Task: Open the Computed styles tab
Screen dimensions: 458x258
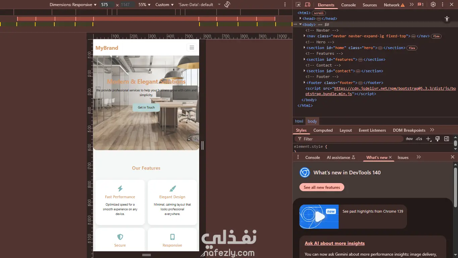Action: (323, 130)
